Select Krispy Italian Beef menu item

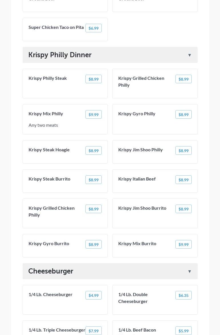click(137, 179)
